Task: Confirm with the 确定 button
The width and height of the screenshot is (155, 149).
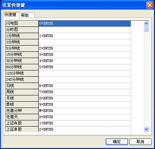Action: point(117,142)
